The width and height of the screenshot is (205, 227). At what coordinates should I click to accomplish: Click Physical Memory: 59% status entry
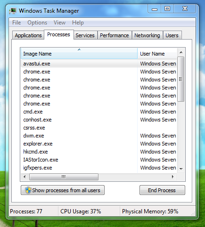[150, 211]
